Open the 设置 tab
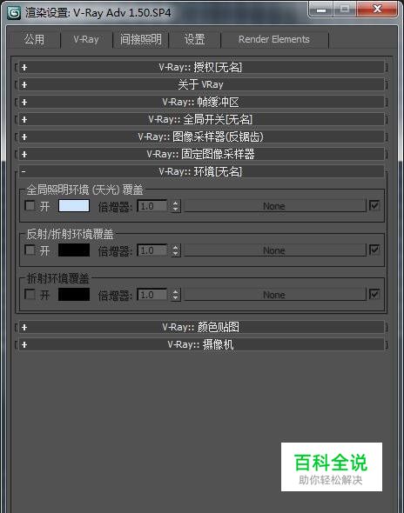This screenshot has height=513, width=404. 195,40
